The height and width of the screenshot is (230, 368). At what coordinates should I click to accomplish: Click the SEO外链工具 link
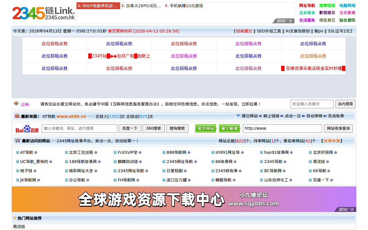269,31
